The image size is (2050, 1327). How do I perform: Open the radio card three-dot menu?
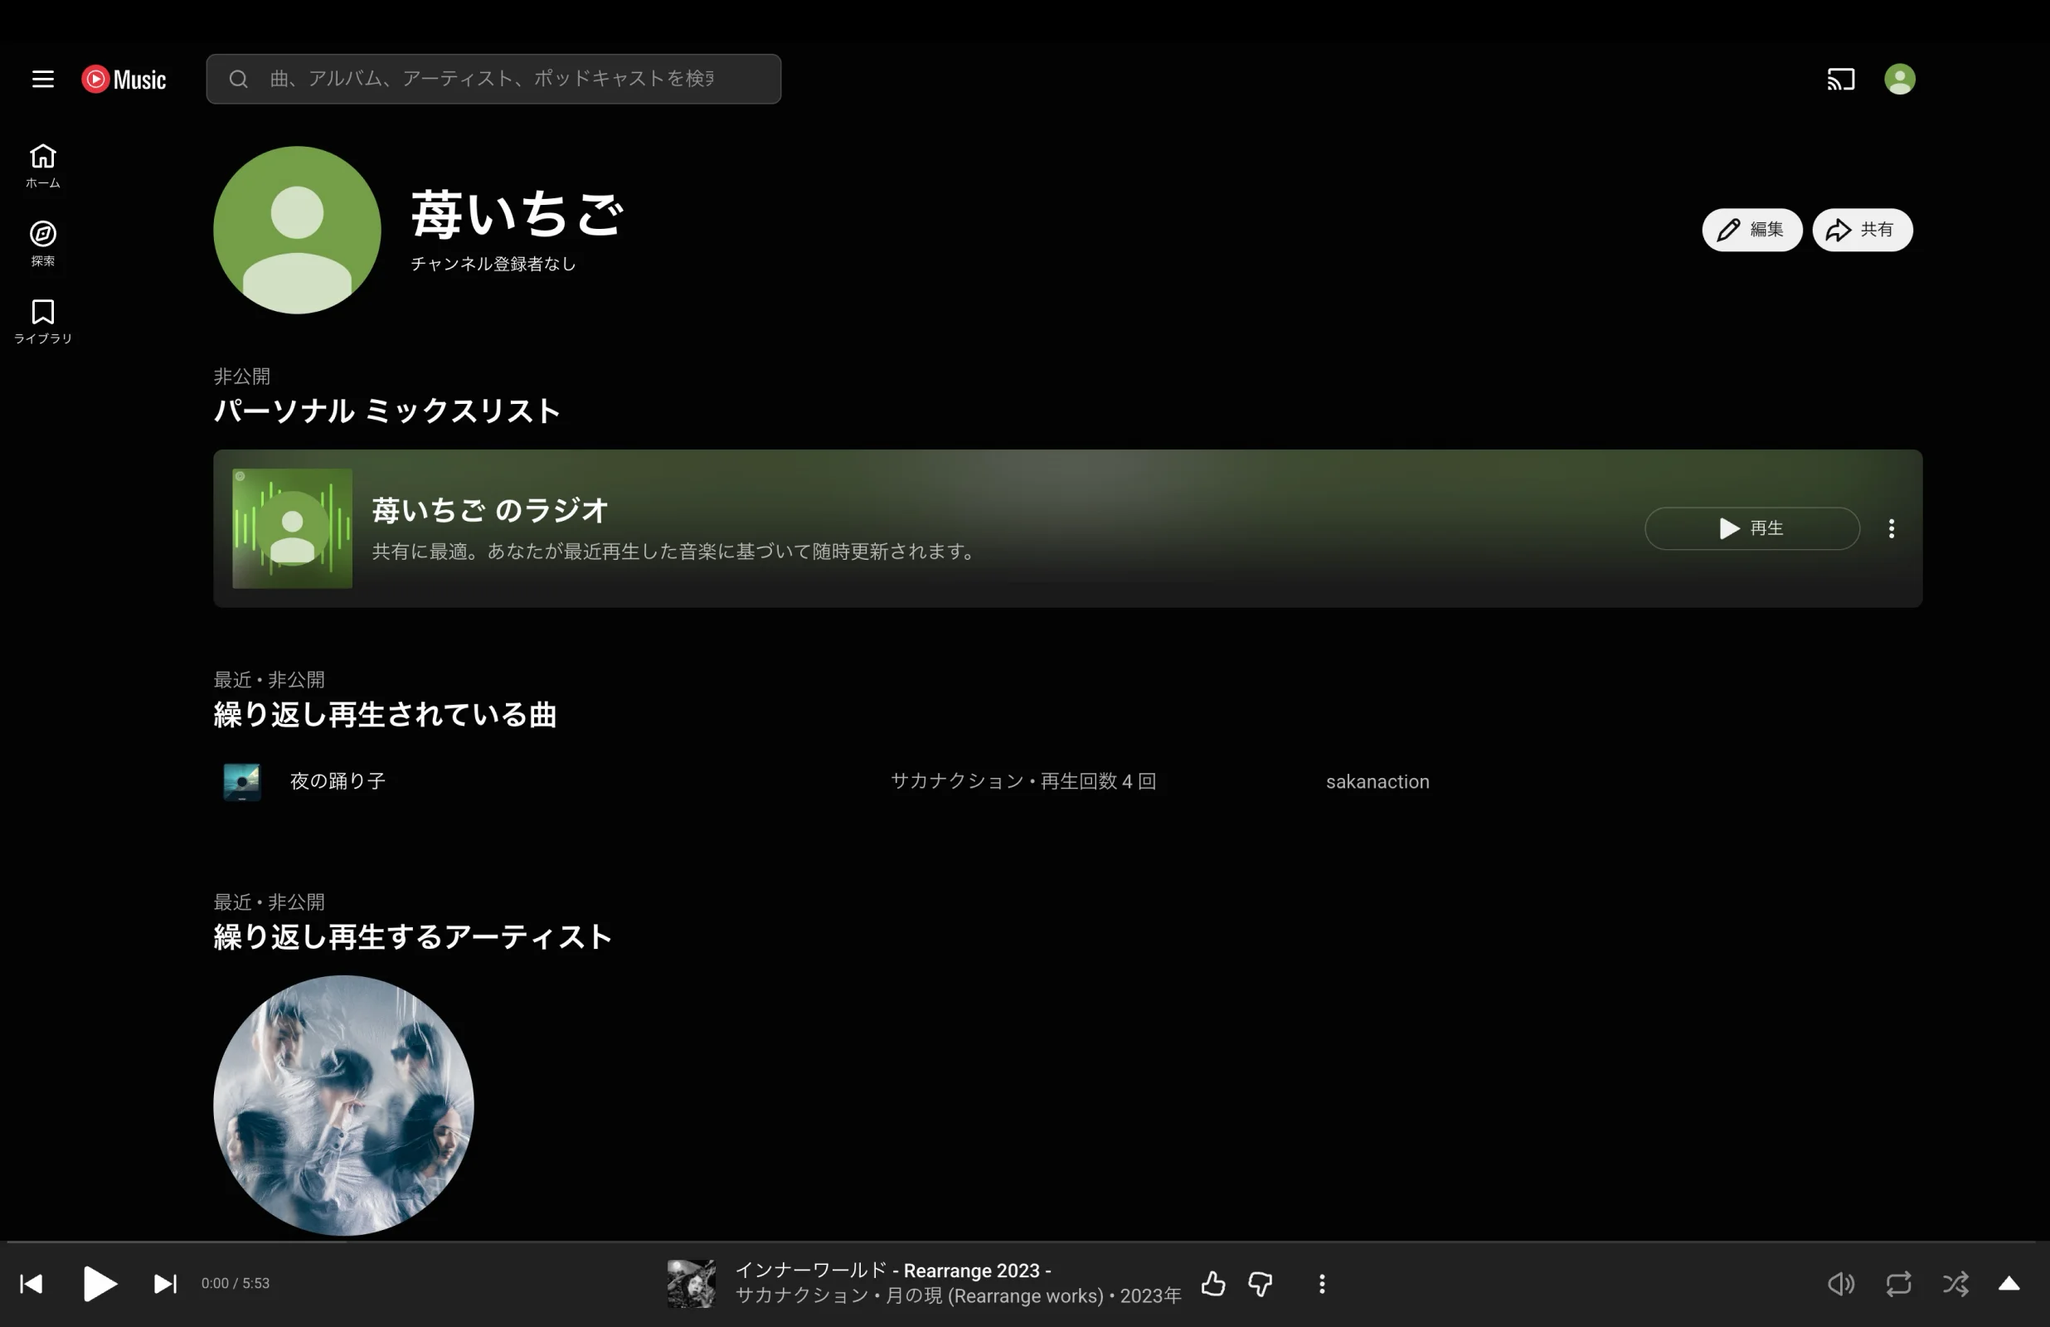tap(1892, 528)
